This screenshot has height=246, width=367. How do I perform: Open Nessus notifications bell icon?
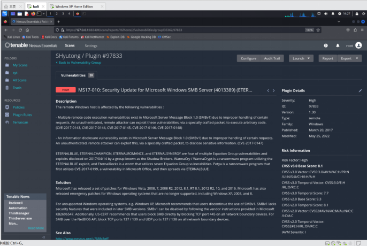[x=338, y=45]
